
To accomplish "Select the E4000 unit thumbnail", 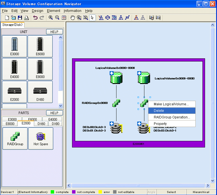I will pos(15,69).
